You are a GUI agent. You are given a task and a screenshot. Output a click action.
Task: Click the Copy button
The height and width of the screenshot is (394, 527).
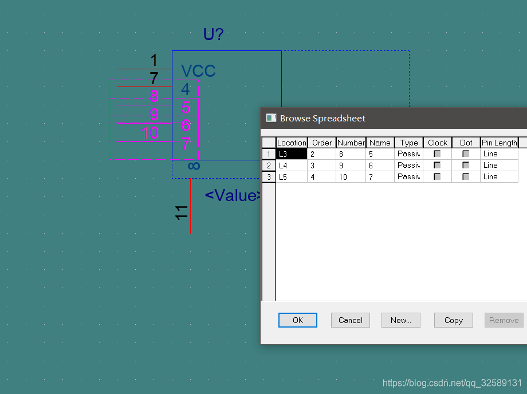[453, 320]
